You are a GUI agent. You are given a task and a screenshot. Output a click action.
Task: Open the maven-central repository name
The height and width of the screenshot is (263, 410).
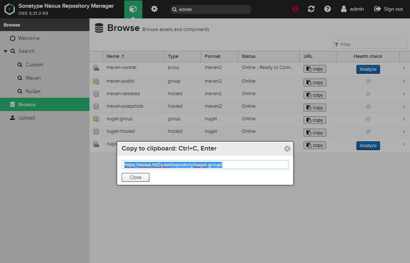[121, 67]
